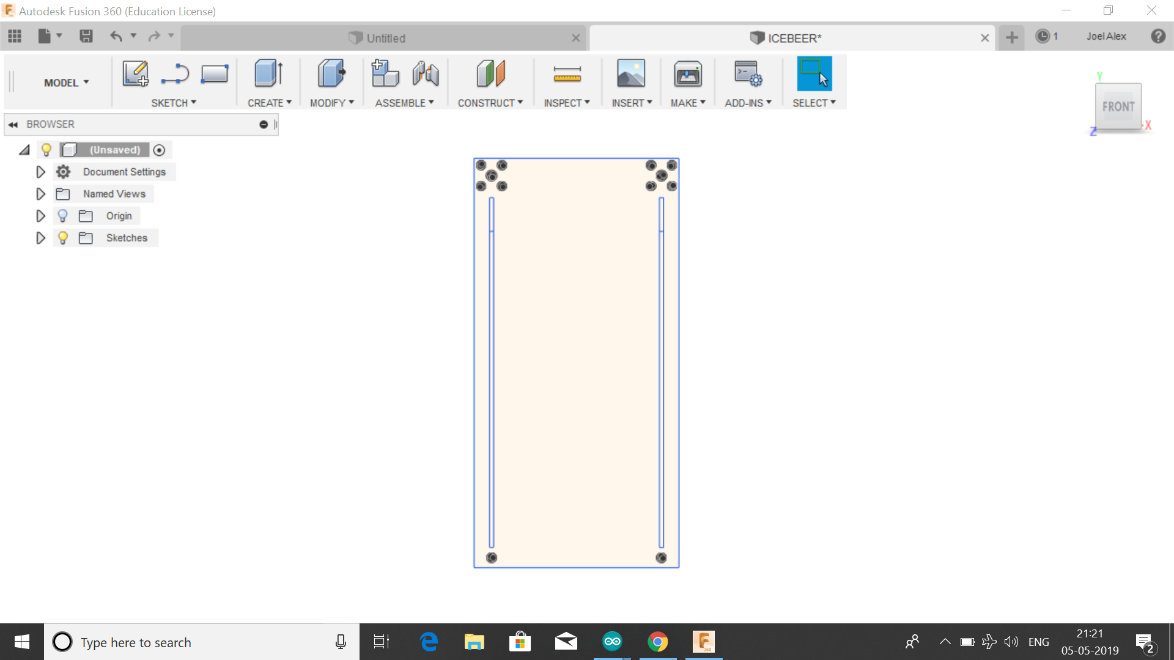Expand the Sketches folder tree
The image size is (1174, 660).
[40, 238]
